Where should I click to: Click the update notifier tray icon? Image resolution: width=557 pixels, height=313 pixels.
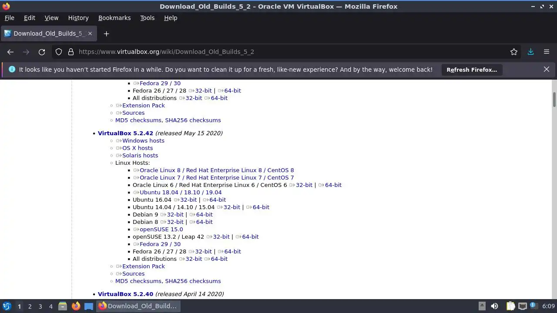pos(534,306)
